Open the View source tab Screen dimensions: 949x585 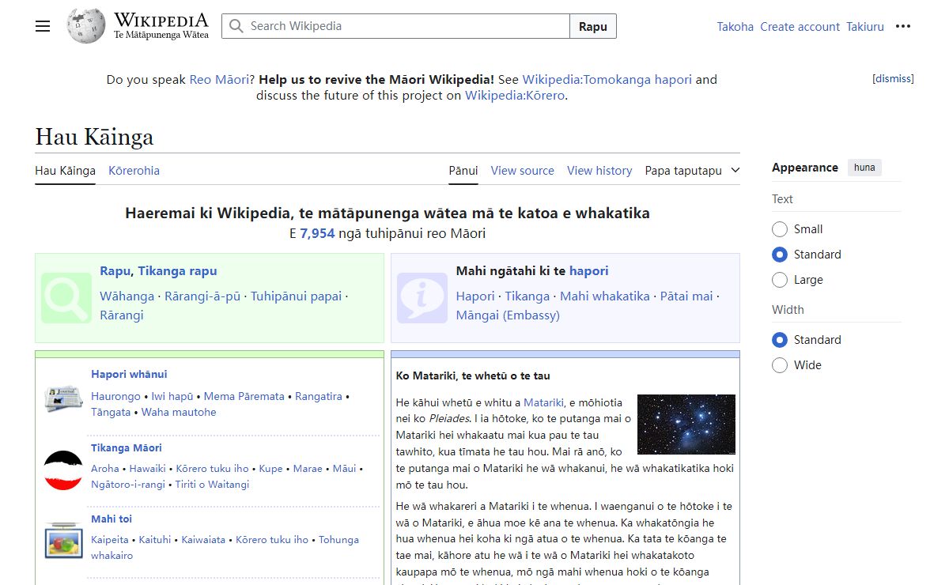[x=523, y=171]
